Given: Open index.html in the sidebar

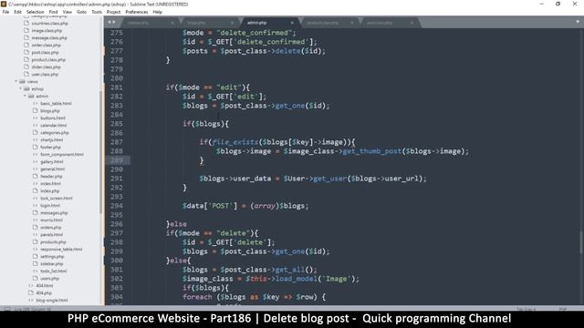Looking at the screenshot, I should (50, 184).
